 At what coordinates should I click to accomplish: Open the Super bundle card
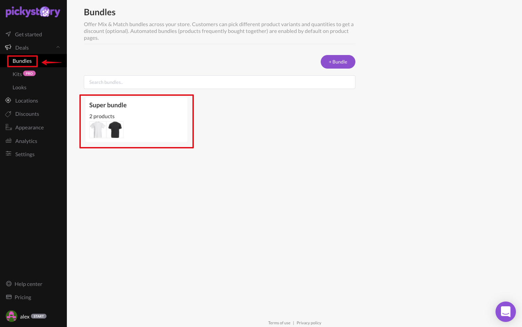tap(136, 120)
